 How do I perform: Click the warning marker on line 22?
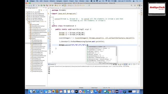pyautogui.click(x=48, y=38)
